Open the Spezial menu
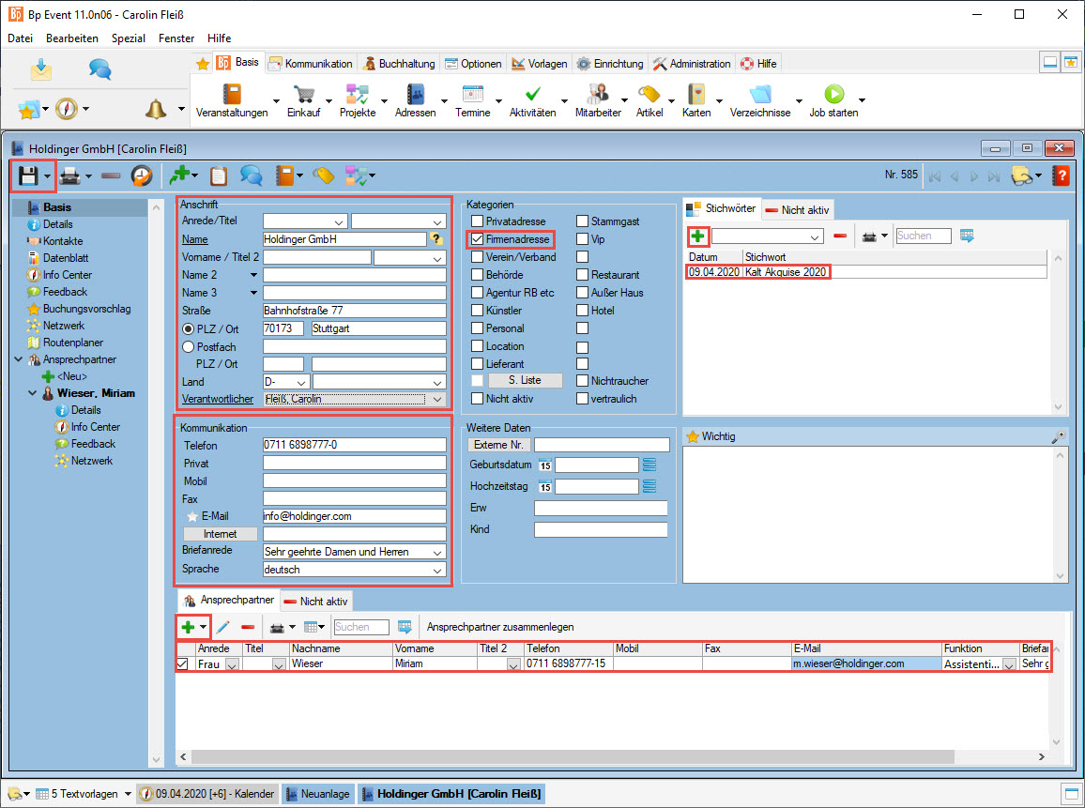This screenshot has height=808, width=1085. pos(129,38)
